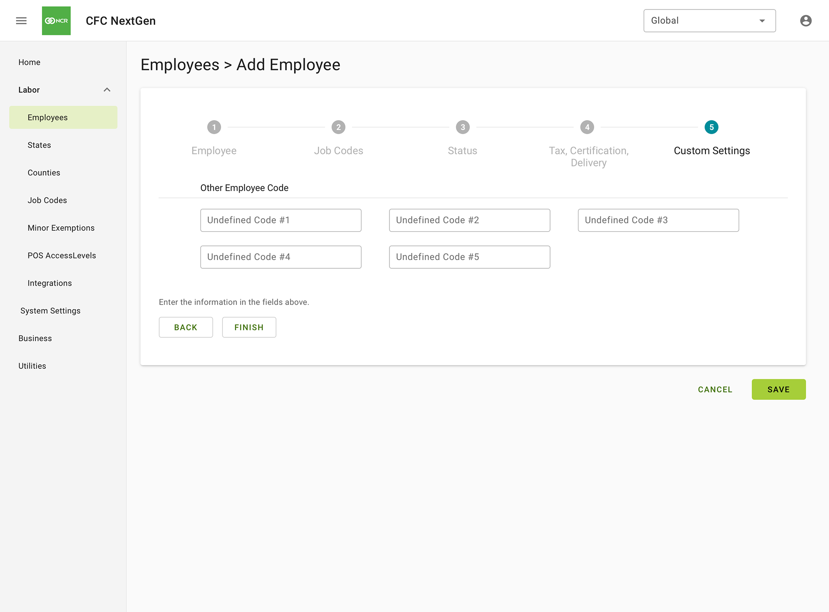Click the NCR logo

56,21
